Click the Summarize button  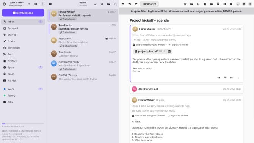[149, 4]
